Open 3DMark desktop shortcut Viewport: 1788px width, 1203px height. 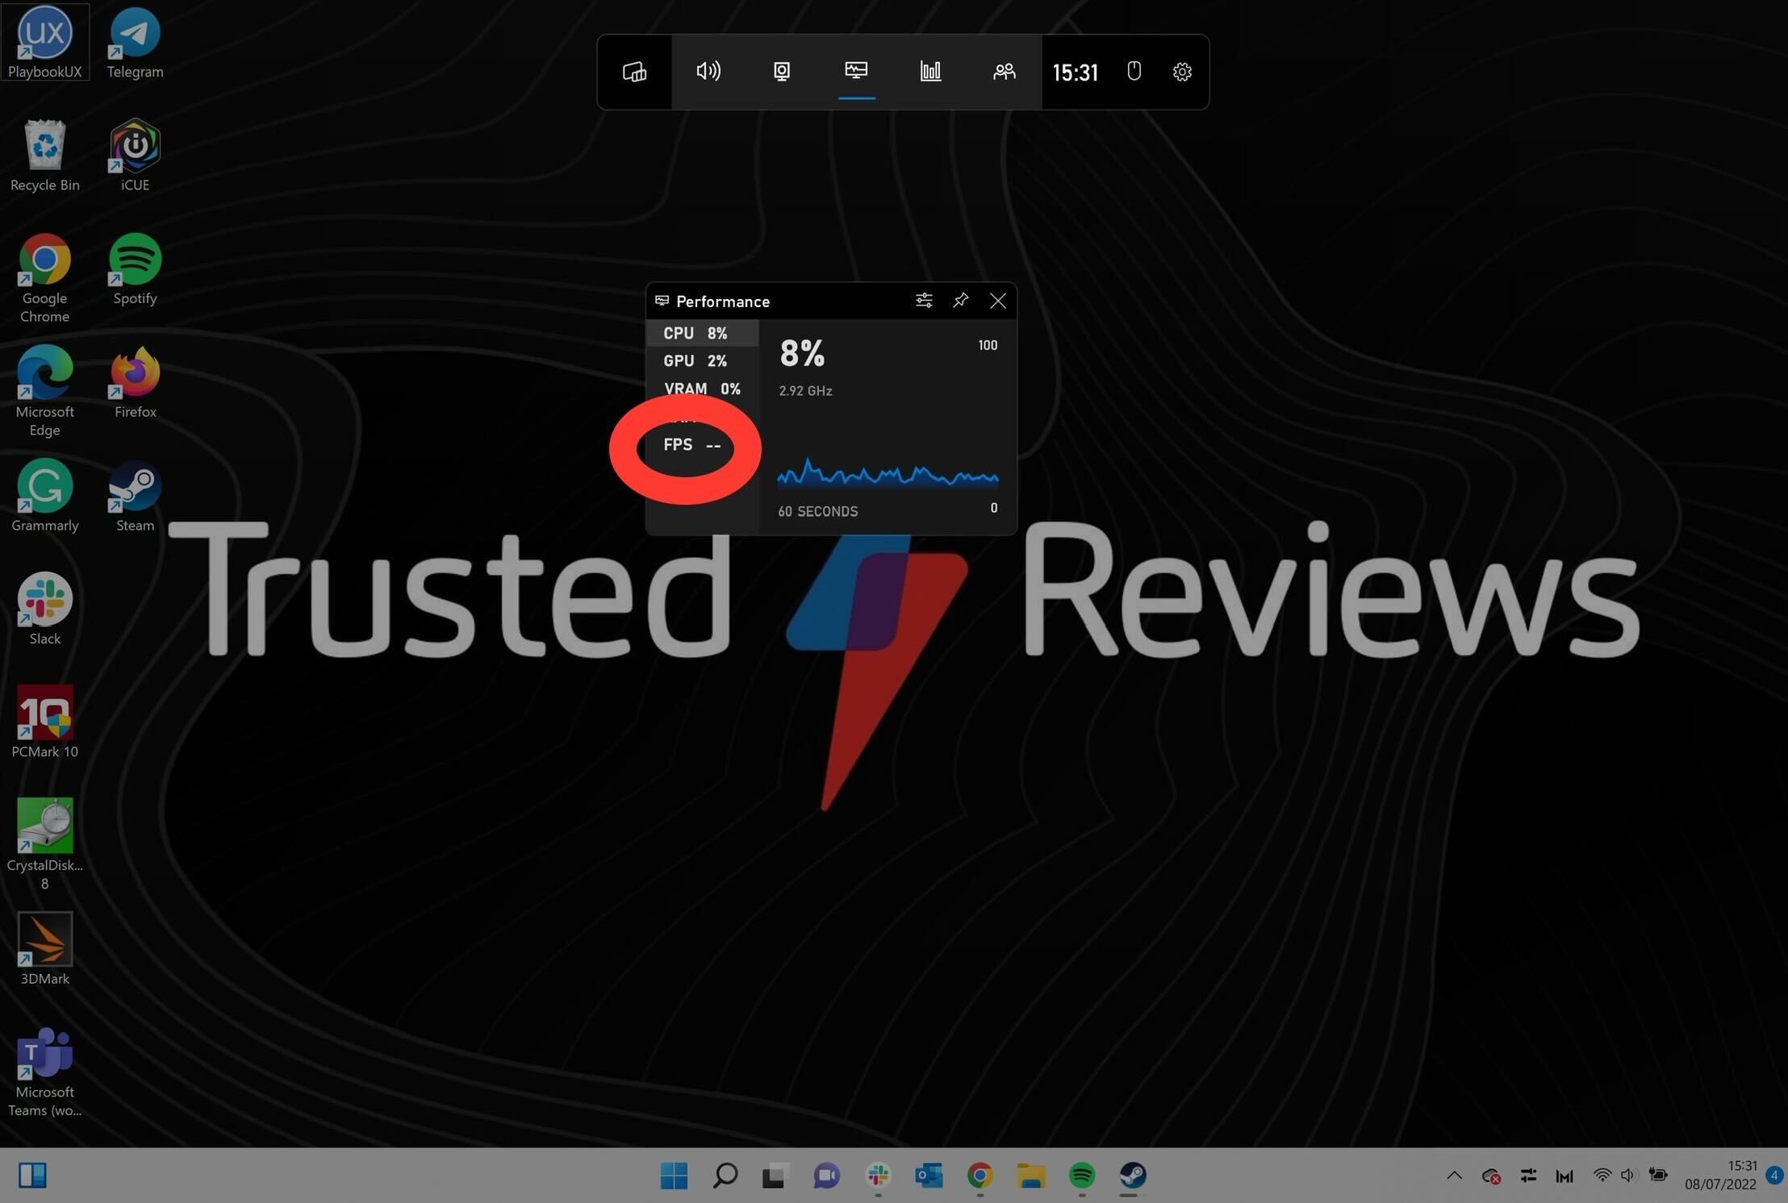[45, 949]
